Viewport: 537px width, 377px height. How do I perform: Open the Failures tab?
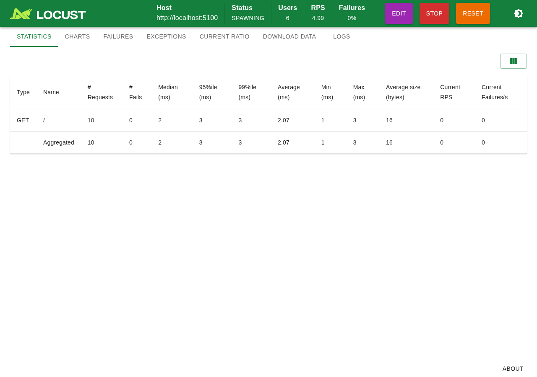(118, 36)
